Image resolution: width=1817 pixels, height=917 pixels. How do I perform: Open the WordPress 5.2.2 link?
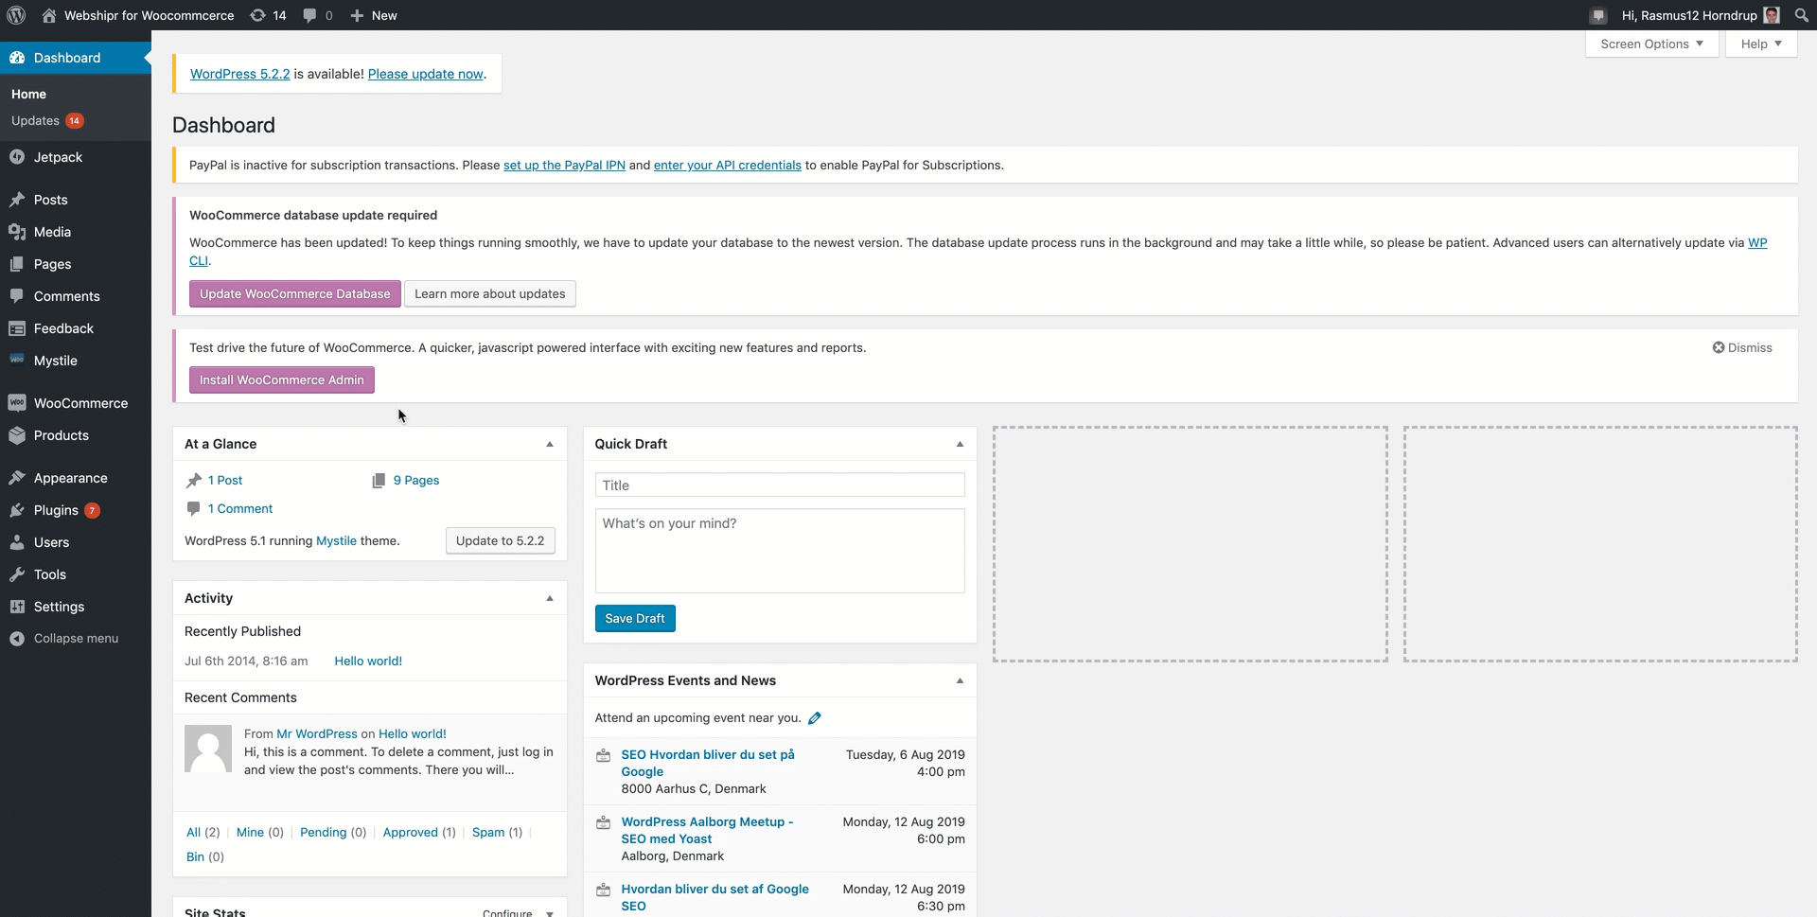point(240,74)
